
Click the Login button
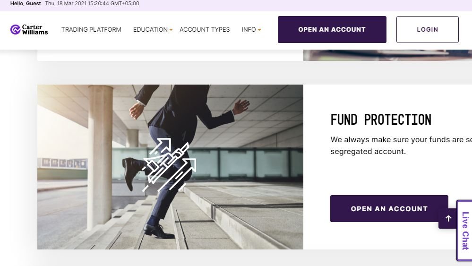pyautogui.click(x=428, y=29)
